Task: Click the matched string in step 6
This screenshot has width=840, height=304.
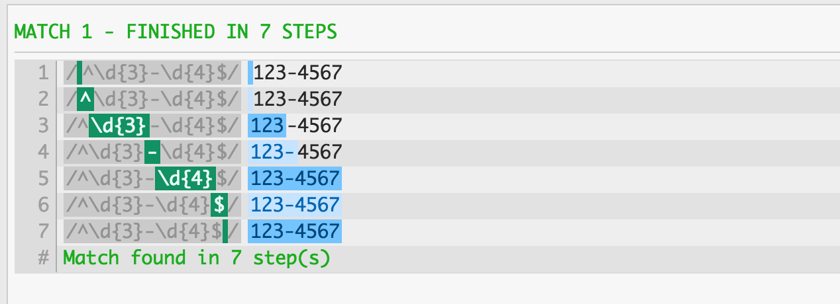Action: pyautogui.click(x=295, y=205)
